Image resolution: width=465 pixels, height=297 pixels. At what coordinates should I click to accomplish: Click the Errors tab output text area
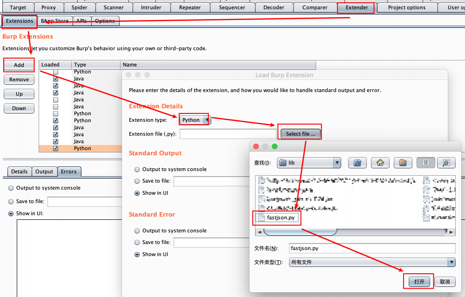point(69,258)
